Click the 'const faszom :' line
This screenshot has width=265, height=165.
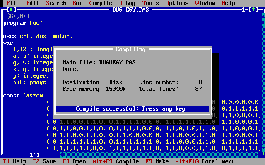[26, 95]
